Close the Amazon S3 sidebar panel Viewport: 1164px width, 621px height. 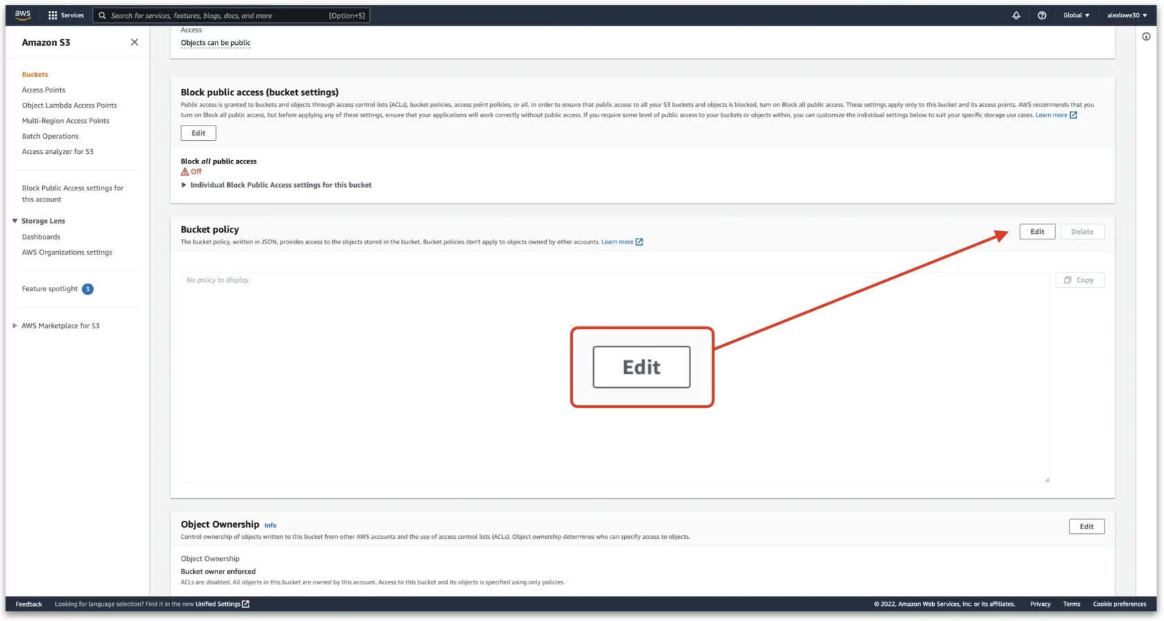click(135, 42)
